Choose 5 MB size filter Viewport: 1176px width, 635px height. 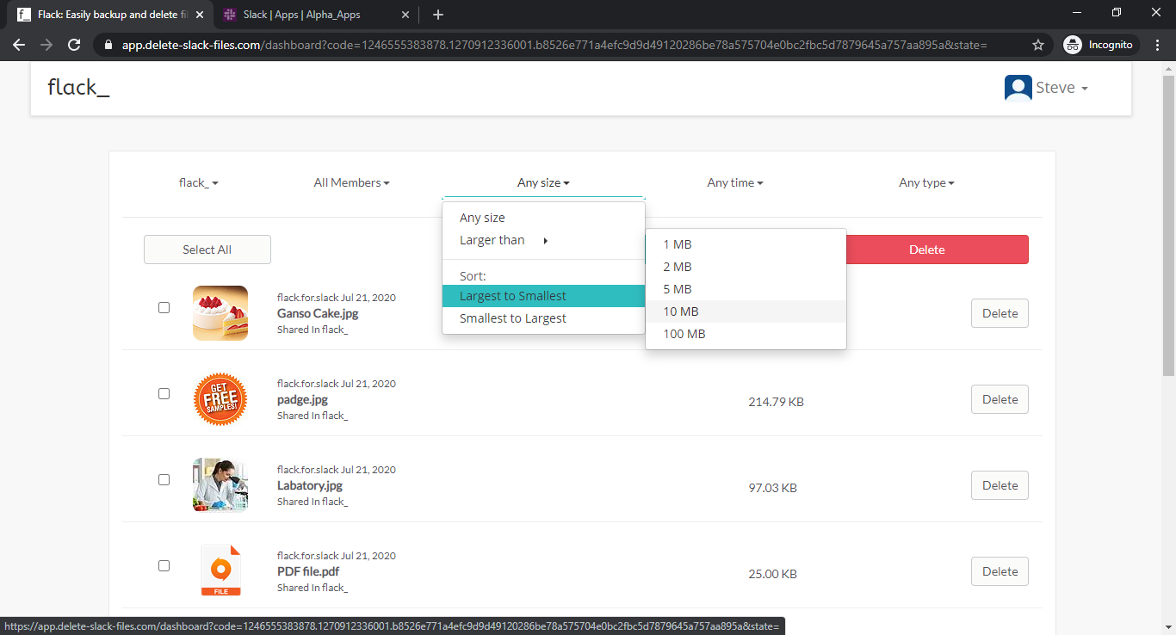(746, 289)
